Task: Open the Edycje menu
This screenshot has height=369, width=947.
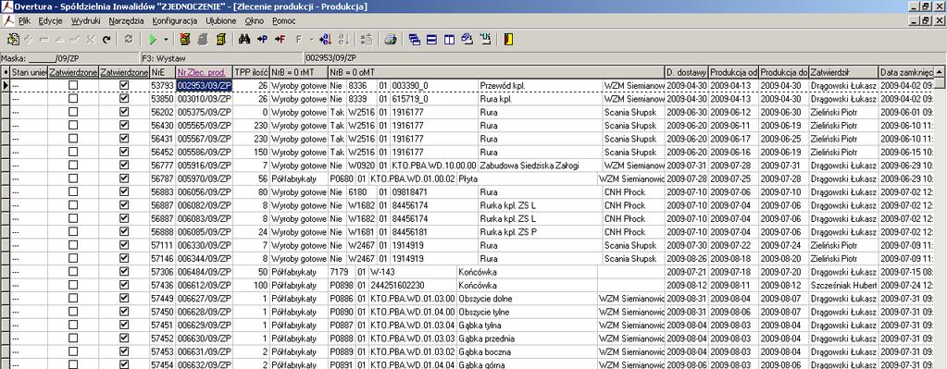Action: pyautogui.click(x=50, y=20)
